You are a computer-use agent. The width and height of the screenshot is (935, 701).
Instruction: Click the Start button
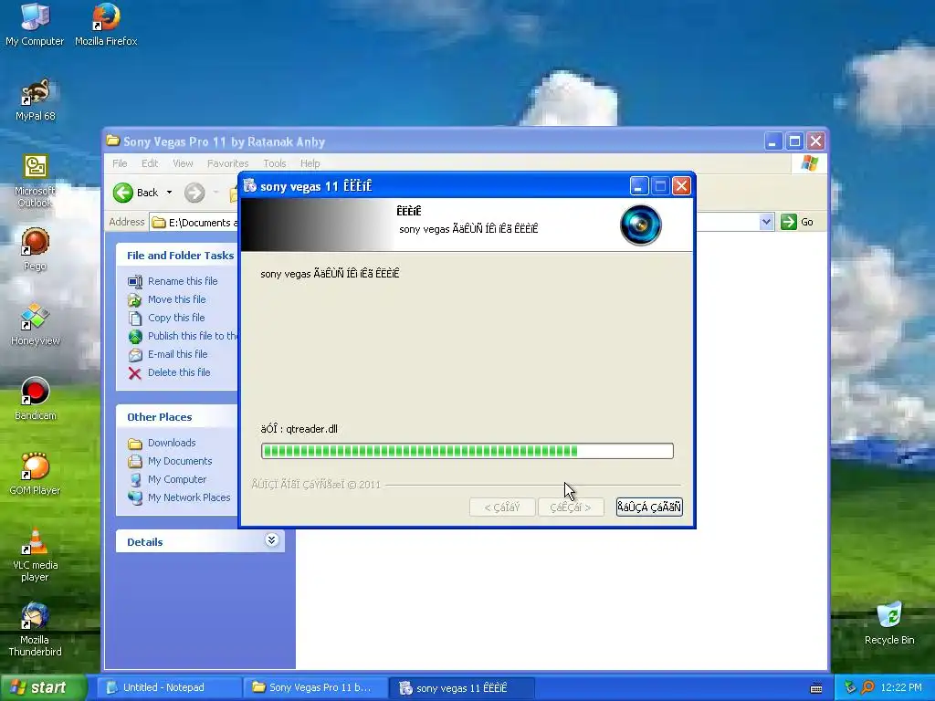[42, 688]
